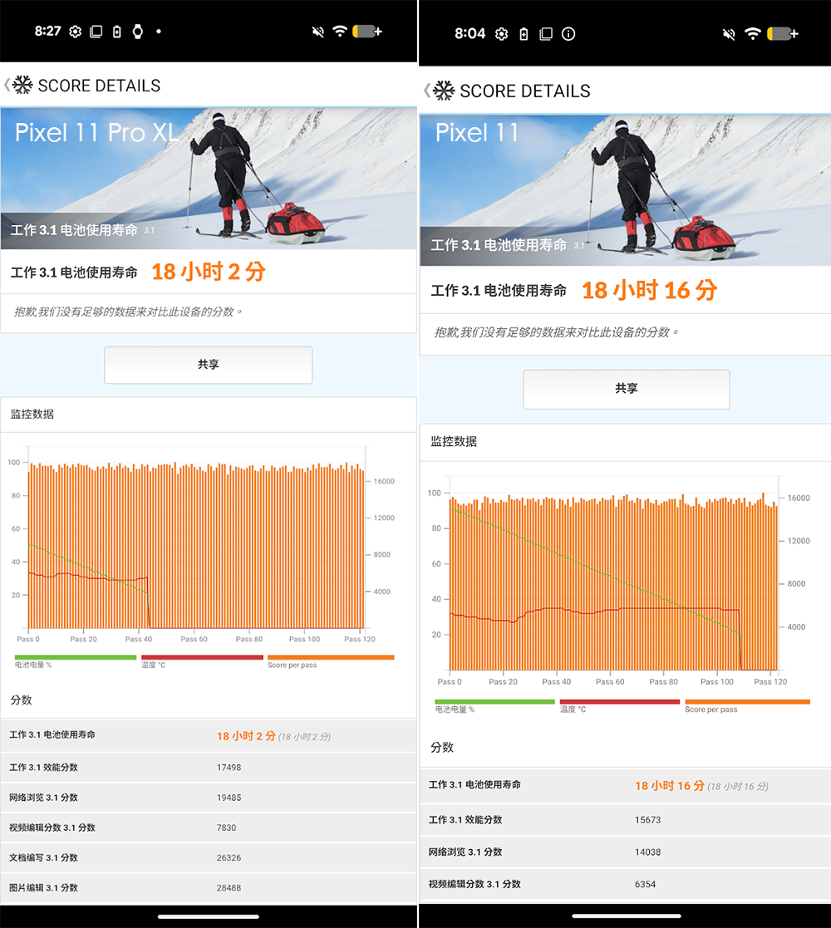Screen dimensions: 831x928
Task: Tap the Wi-Fi icon in the 8:04 status bar
Action: (x=752, y=34)
